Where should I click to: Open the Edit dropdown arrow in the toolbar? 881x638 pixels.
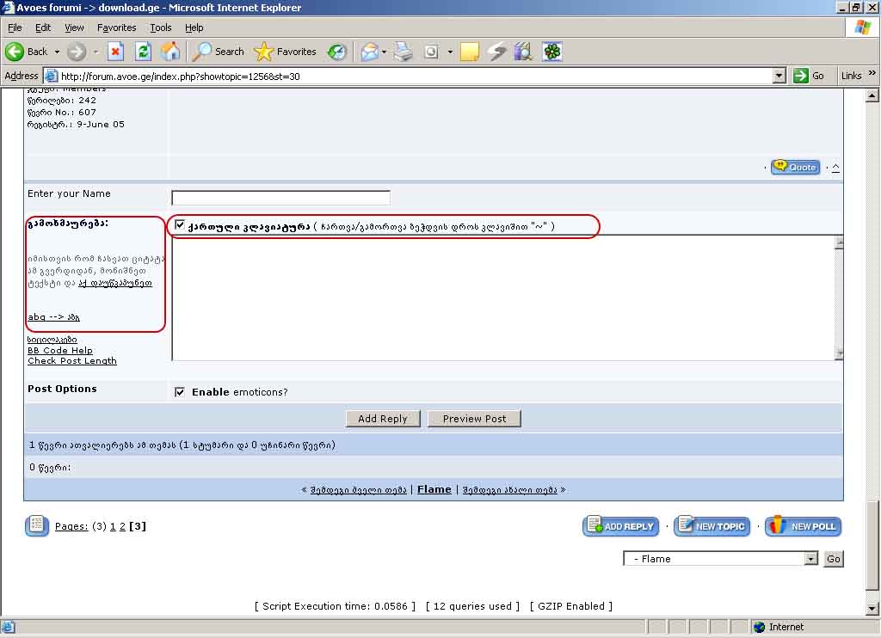click(x=450, y=52)
